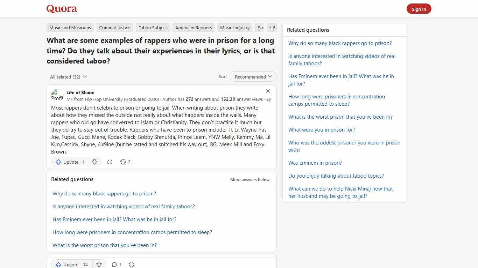Open comments on Life of Shane answer
The image size is (478, 268).
pos(110,162)
